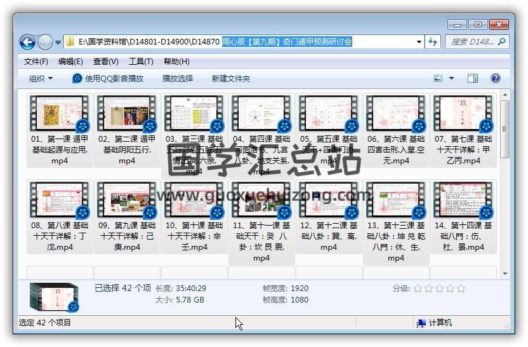This screenshot has height=347, width=528.
Task: Open the 文件(F) menu
Action: tap(36, 62)
